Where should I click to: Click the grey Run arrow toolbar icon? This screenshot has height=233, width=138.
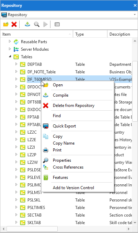point(45,24)
